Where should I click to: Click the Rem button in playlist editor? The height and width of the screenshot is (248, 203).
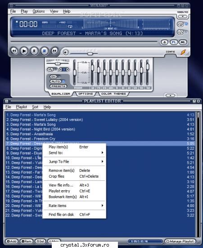tap(27, 241)
